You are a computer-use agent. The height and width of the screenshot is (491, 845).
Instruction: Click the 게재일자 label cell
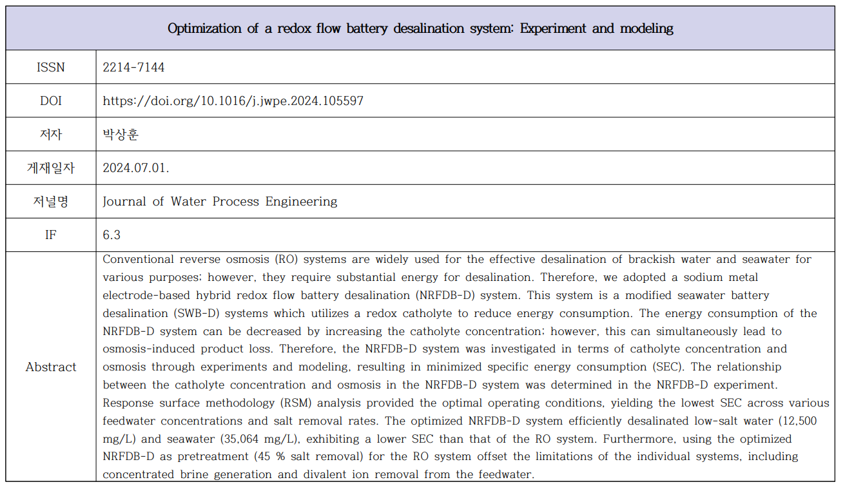[x=51, y=168]
